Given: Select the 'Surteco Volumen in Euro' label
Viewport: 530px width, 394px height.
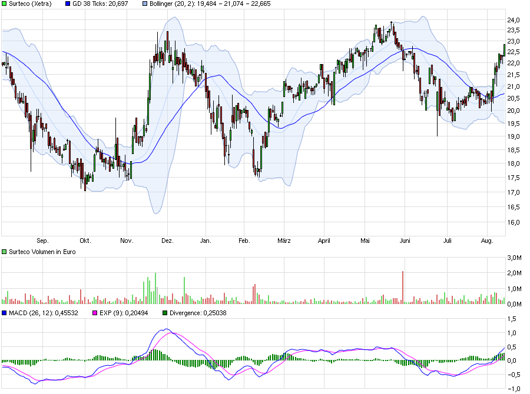Looking at the screenshot, I should pyautogui.click(x=42, y=252).
